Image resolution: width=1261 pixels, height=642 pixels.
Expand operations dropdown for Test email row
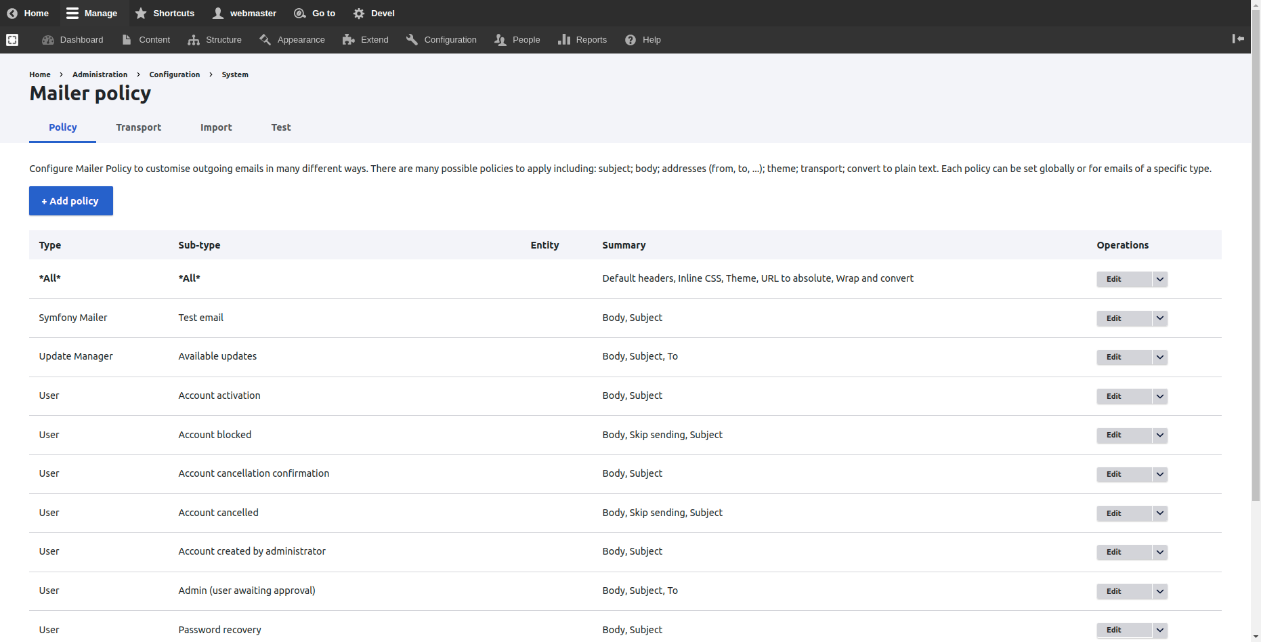(1159, 318)
